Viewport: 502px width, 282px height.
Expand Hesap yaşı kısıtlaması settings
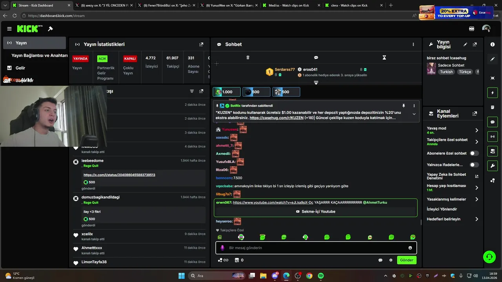477,188
